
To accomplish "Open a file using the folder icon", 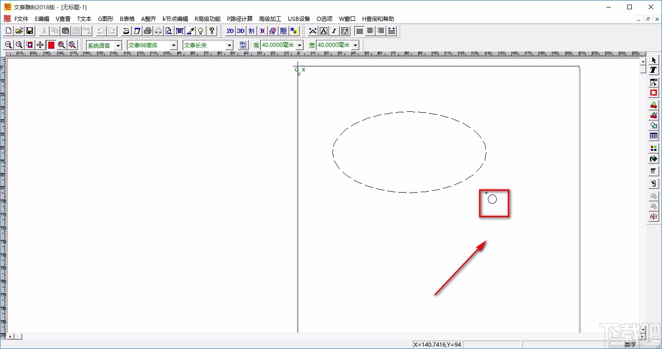I will pos(19,31).
